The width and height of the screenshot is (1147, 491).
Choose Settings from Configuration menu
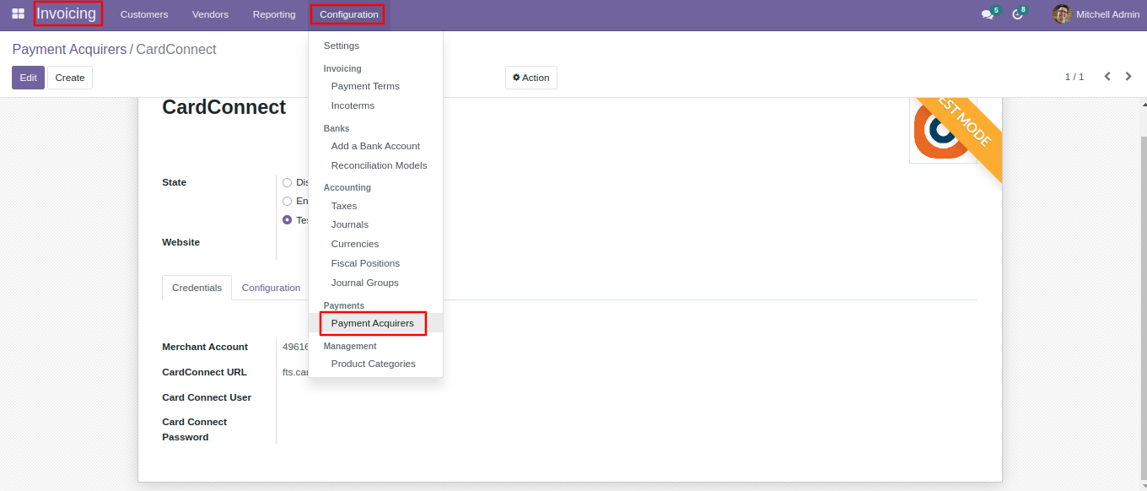click(x=342, y=46)
